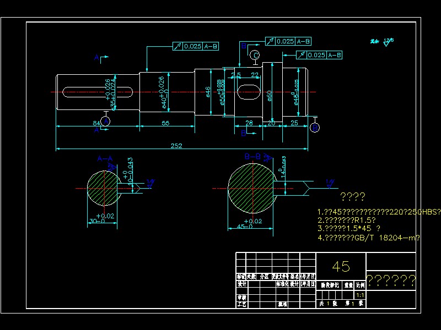441x330 pixels.
Task: Select the 55 length dimension text
Action: [166, 123]
